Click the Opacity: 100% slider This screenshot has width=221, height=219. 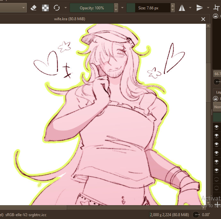pyautogui.click(x=92, y=8)
